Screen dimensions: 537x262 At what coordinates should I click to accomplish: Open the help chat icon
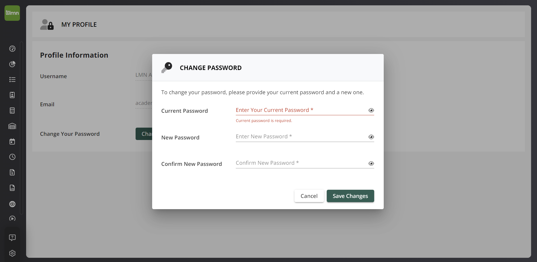pyautogui.click(x=12, y=238)
